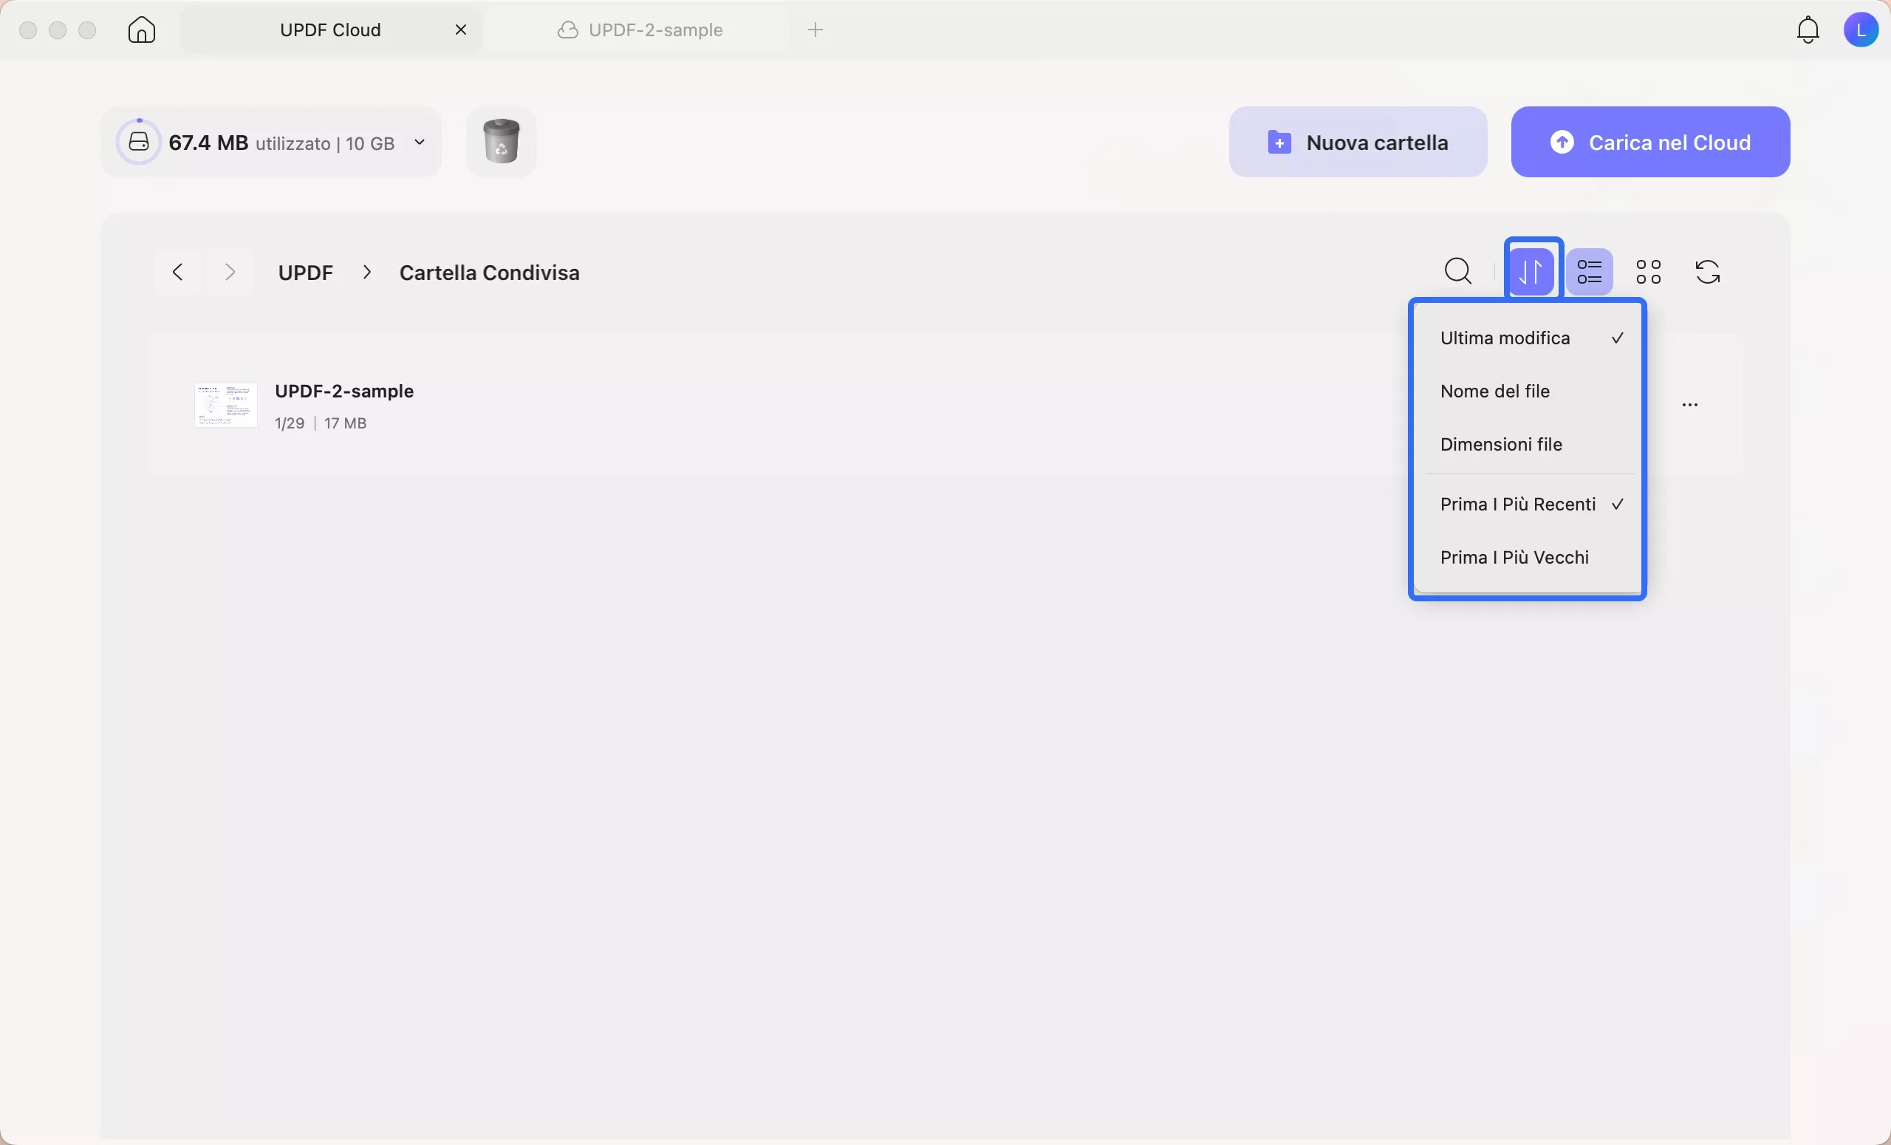Open more options for UPDF-2-sample

[1689, 404]
